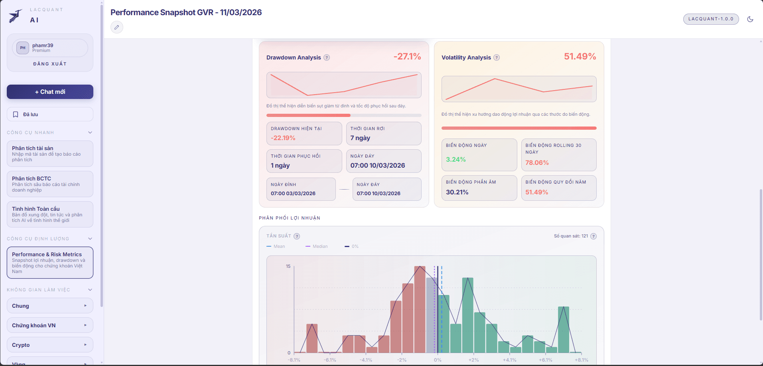Click help icon beside Số quan sát
This screenshot has height=366, width=763.
point(593,236)
